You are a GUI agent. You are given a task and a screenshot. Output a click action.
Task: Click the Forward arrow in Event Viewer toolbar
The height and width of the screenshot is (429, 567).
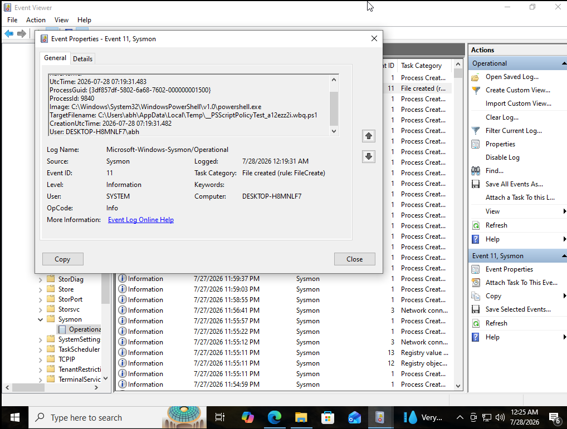tap(22, 33)
